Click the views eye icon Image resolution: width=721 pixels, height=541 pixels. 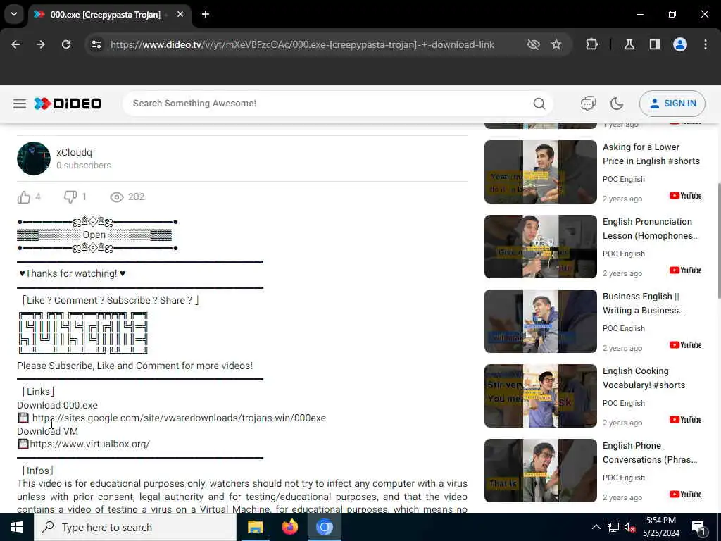117,197
